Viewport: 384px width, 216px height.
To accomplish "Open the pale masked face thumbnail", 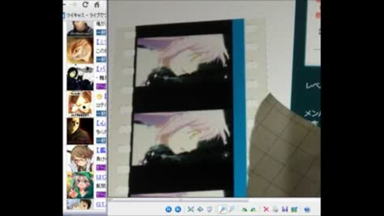I will [80, 131].
